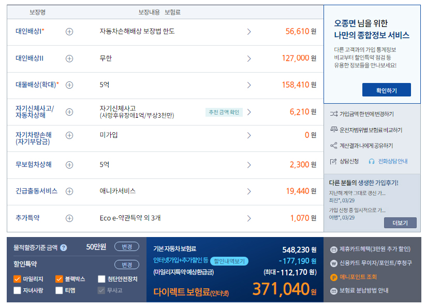Open help icon for 물적할증기준 금액

64,247
